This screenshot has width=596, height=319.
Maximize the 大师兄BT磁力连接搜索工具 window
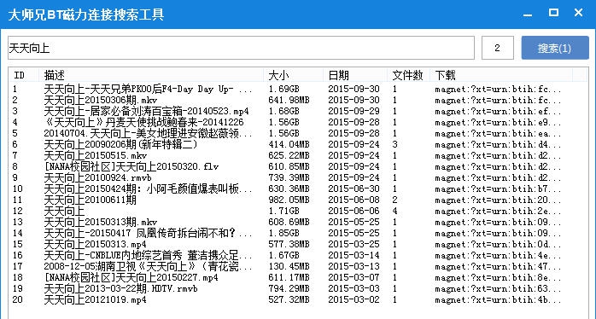coord(553,13)
